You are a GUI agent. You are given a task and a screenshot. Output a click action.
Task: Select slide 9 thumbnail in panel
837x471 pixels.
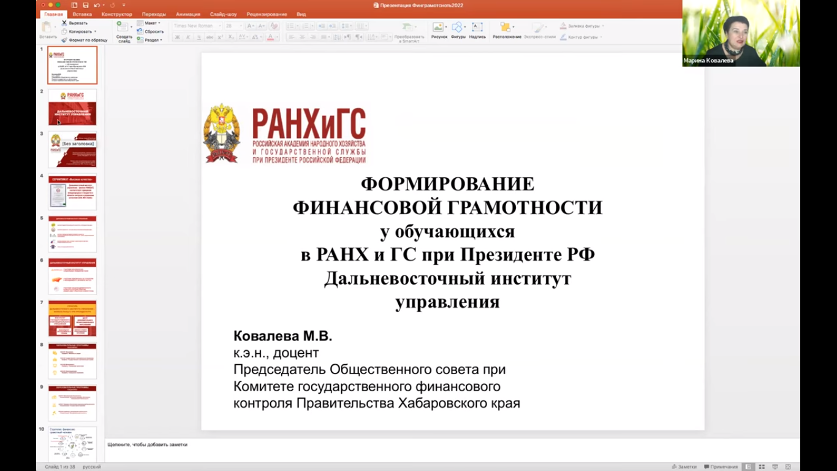[72, 403]
